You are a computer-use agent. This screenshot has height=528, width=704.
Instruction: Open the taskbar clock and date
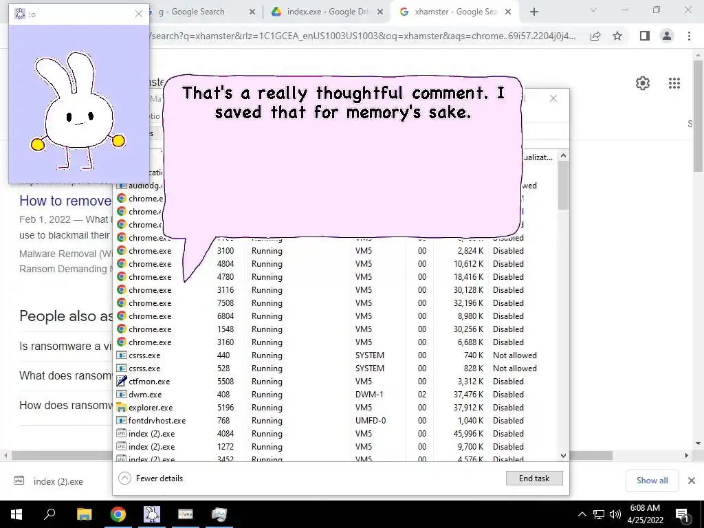coord(645,514)
